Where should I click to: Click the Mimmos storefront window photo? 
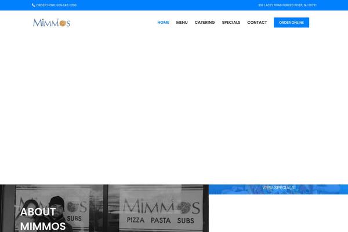(104, 208)
